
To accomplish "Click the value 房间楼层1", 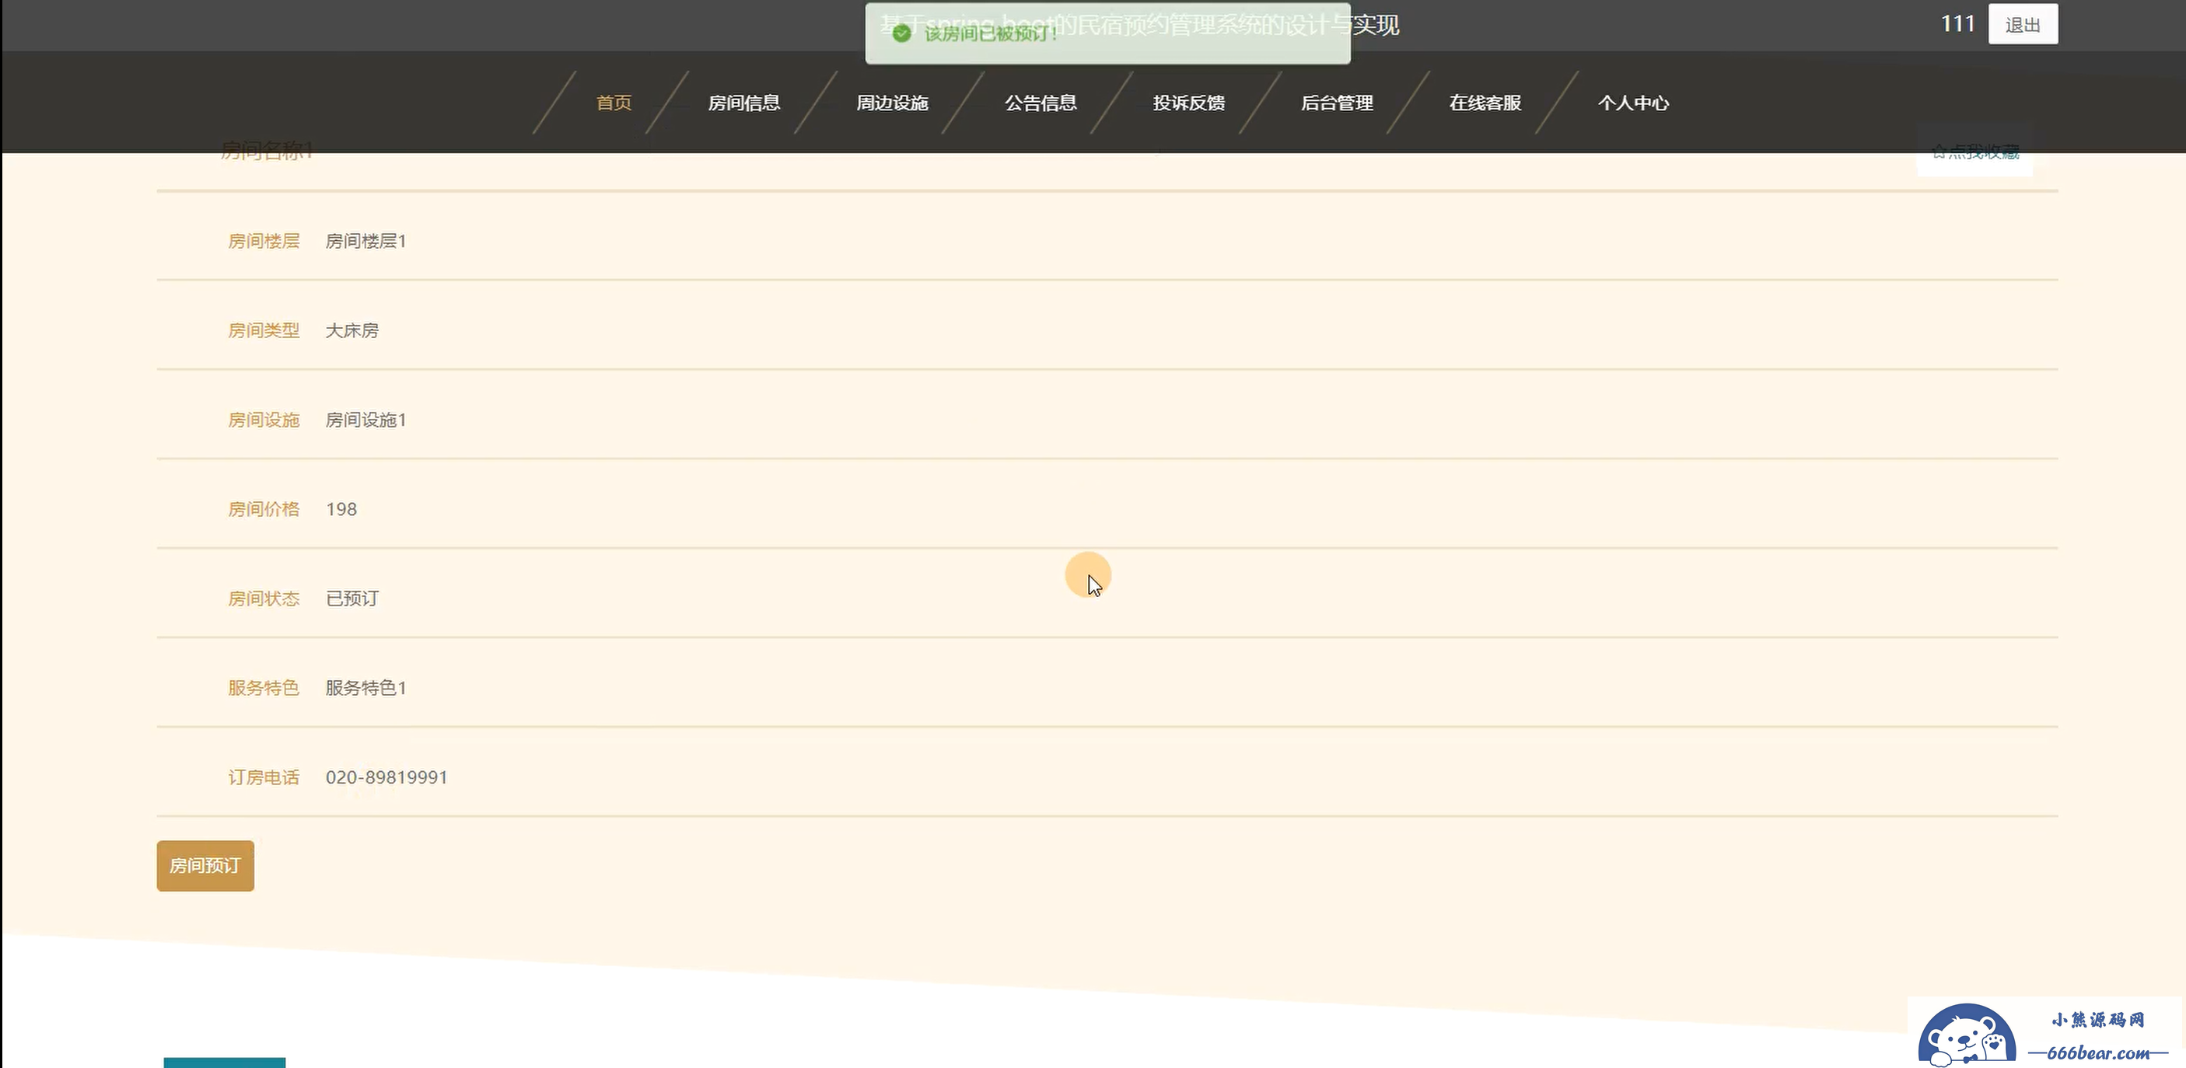I will point(365,241).
